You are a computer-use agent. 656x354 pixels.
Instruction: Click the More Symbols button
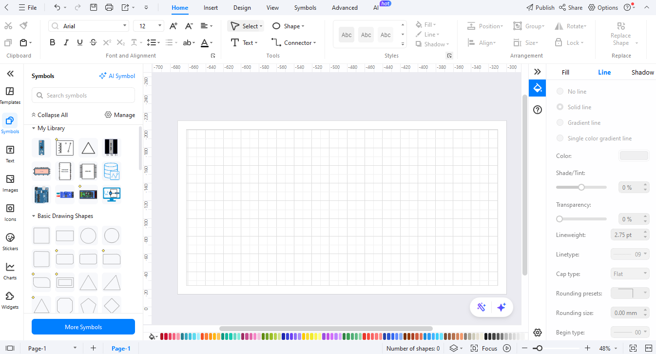[x=83, y=327]
